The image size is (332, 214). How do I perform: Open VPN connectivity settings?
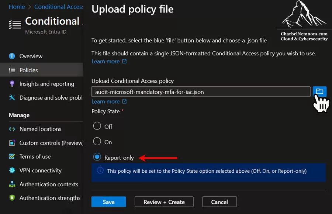[41, 170]
